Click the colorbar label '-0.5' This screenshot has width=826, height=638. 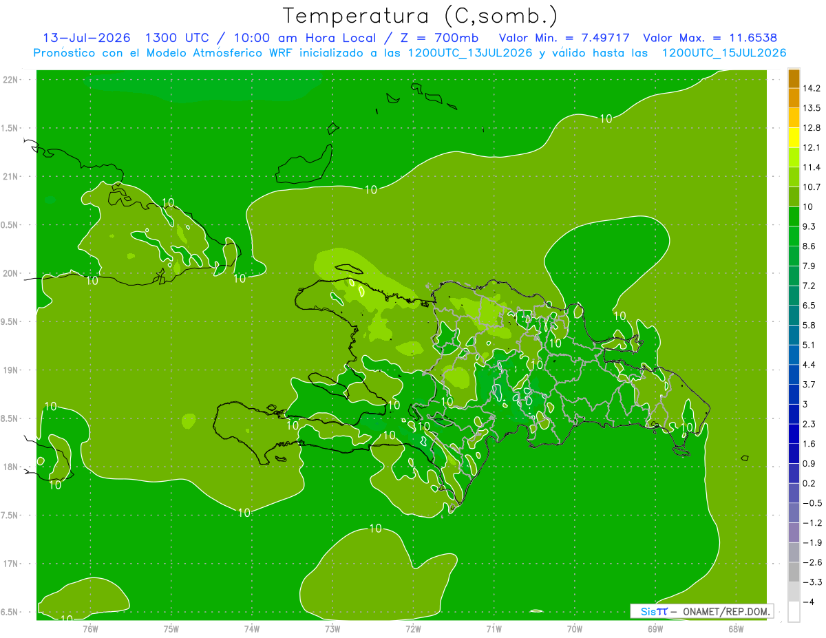point(812,503)
